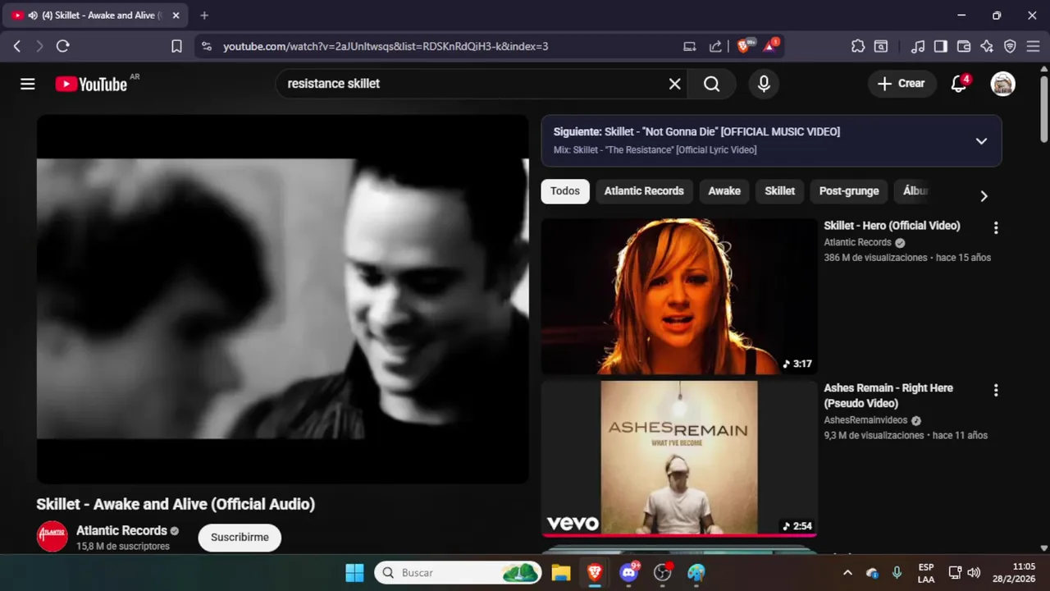Open the Atlantic Records channel avatar
This screenshot has height=591, width=1050.
[52, 536]
